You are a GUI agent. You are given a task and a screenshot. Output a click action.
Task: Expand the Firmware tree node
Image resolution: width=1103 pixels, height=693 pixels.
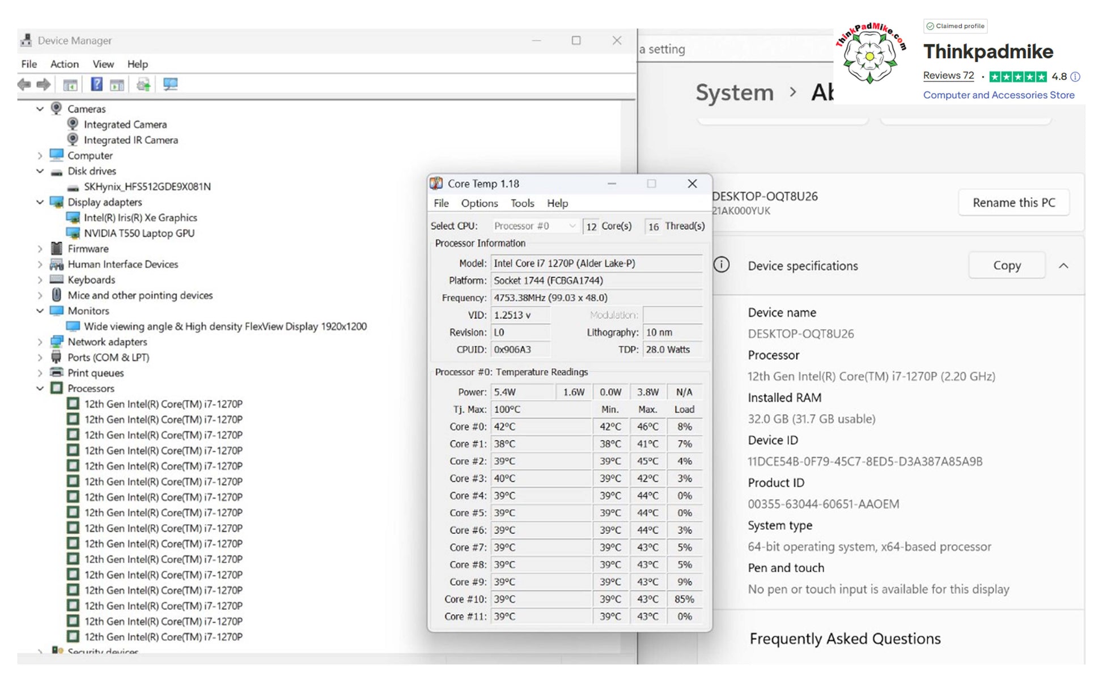[40, 249]
